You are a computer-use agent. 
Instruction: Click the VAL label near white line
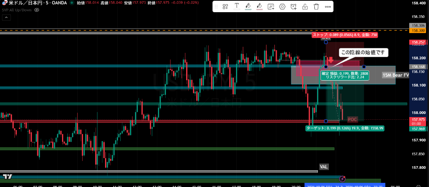point(324,166)
